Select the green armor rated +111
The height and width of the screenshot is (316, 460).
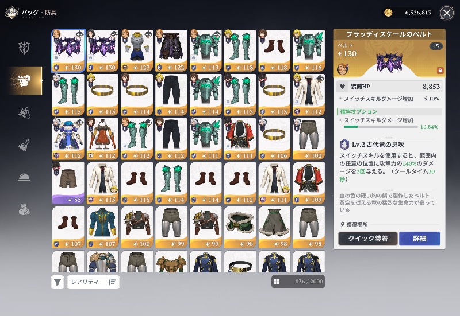206,139
